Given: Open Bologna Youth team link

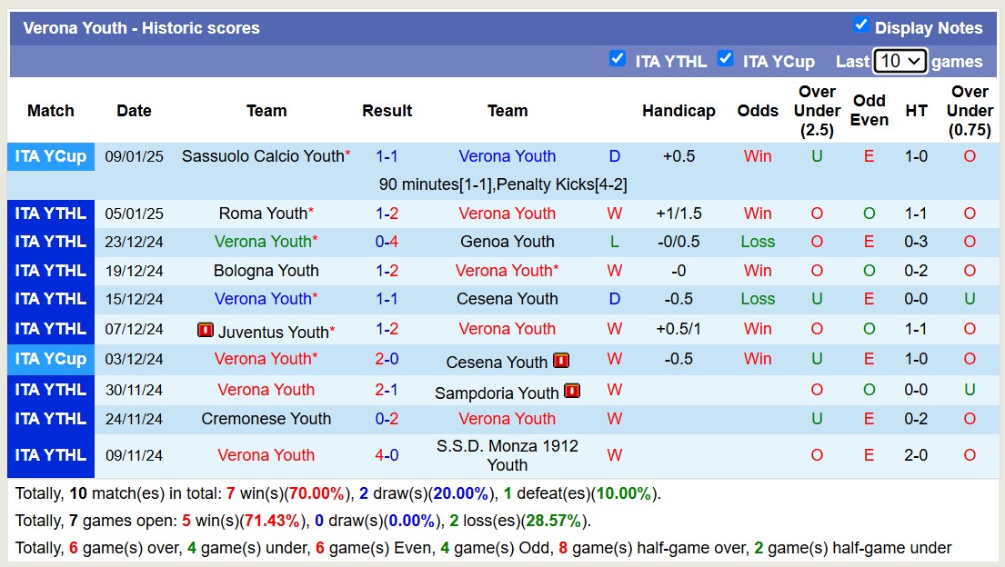Looking at the screenshot, I should (266, 271).
